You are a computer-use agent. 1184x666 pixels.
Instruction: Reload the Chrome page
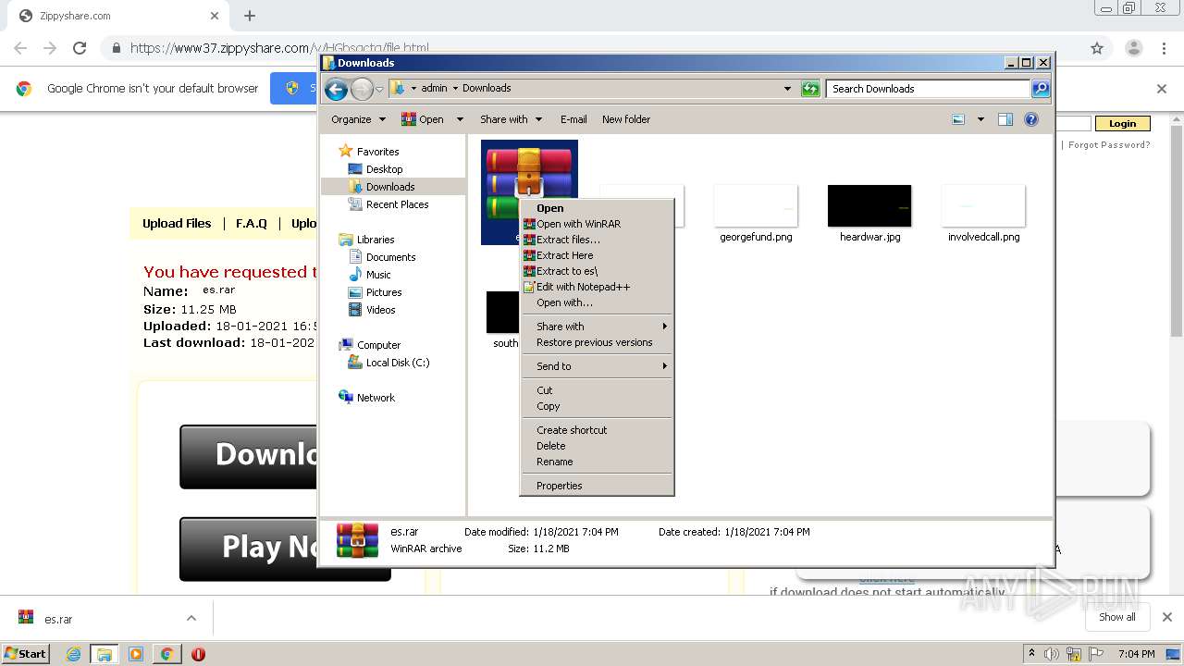coord(80,48)
